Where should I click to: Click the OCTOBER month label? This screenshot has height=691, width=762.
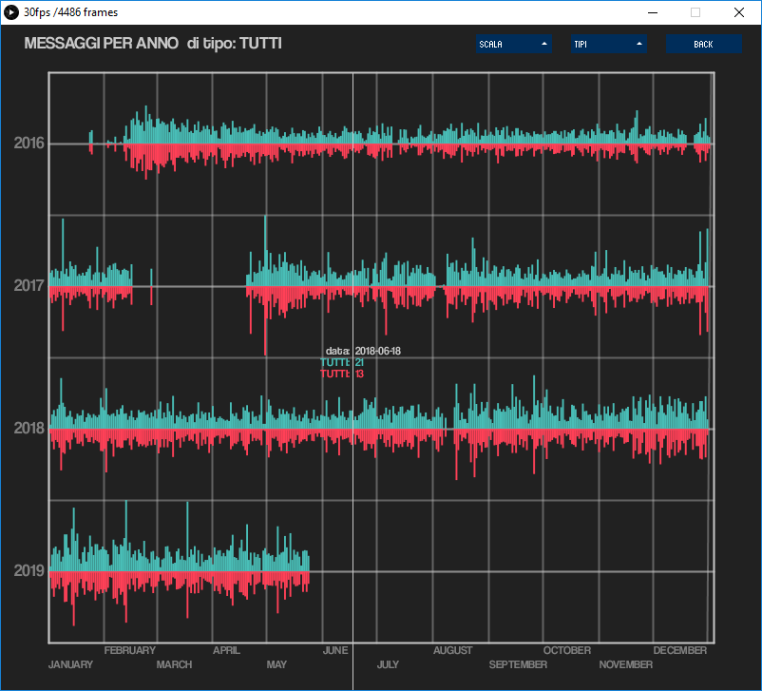pyautogui.click(x=566, y=651)
